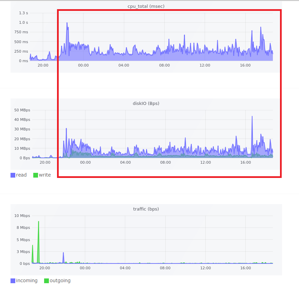This screenshot has width=299, height=291.
Task: Click the green outgoing legend swatch
Action: (x=46, y=281)
